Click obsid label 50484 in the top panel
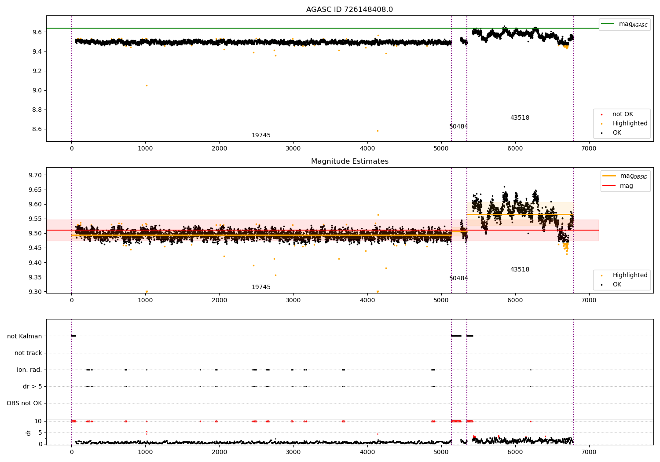 (458, 127)
